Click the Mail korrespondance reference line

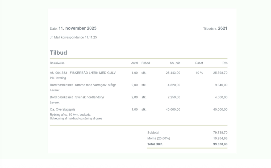pos(73,37)
